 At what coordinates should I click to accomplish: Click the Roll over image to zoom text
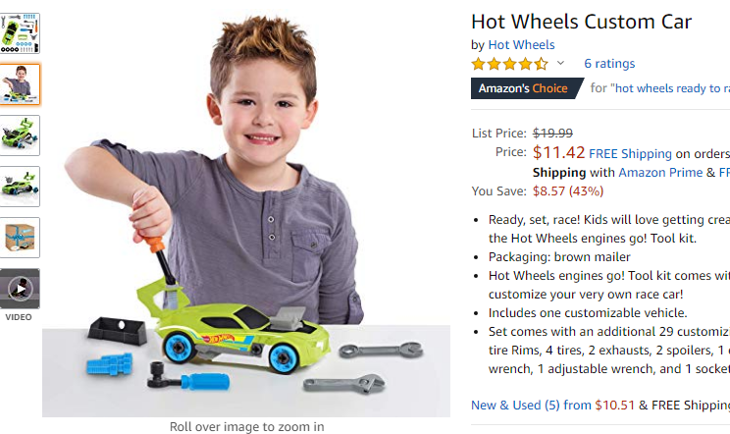(x=246, y=426)
